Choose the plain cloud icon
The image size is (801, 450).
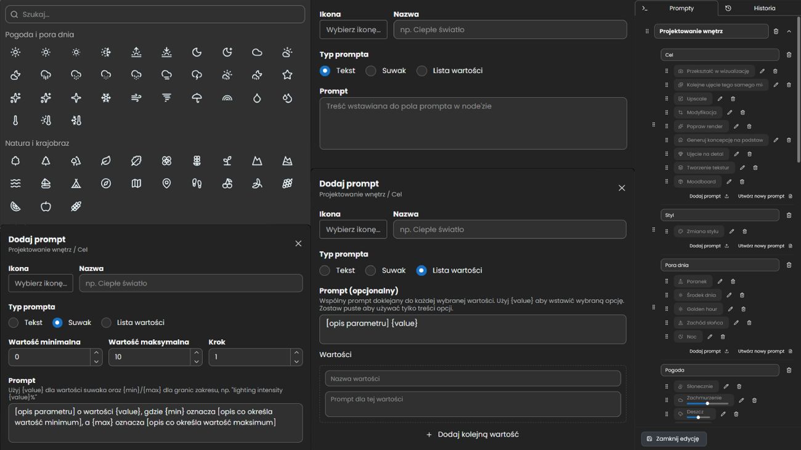[257, 52]
